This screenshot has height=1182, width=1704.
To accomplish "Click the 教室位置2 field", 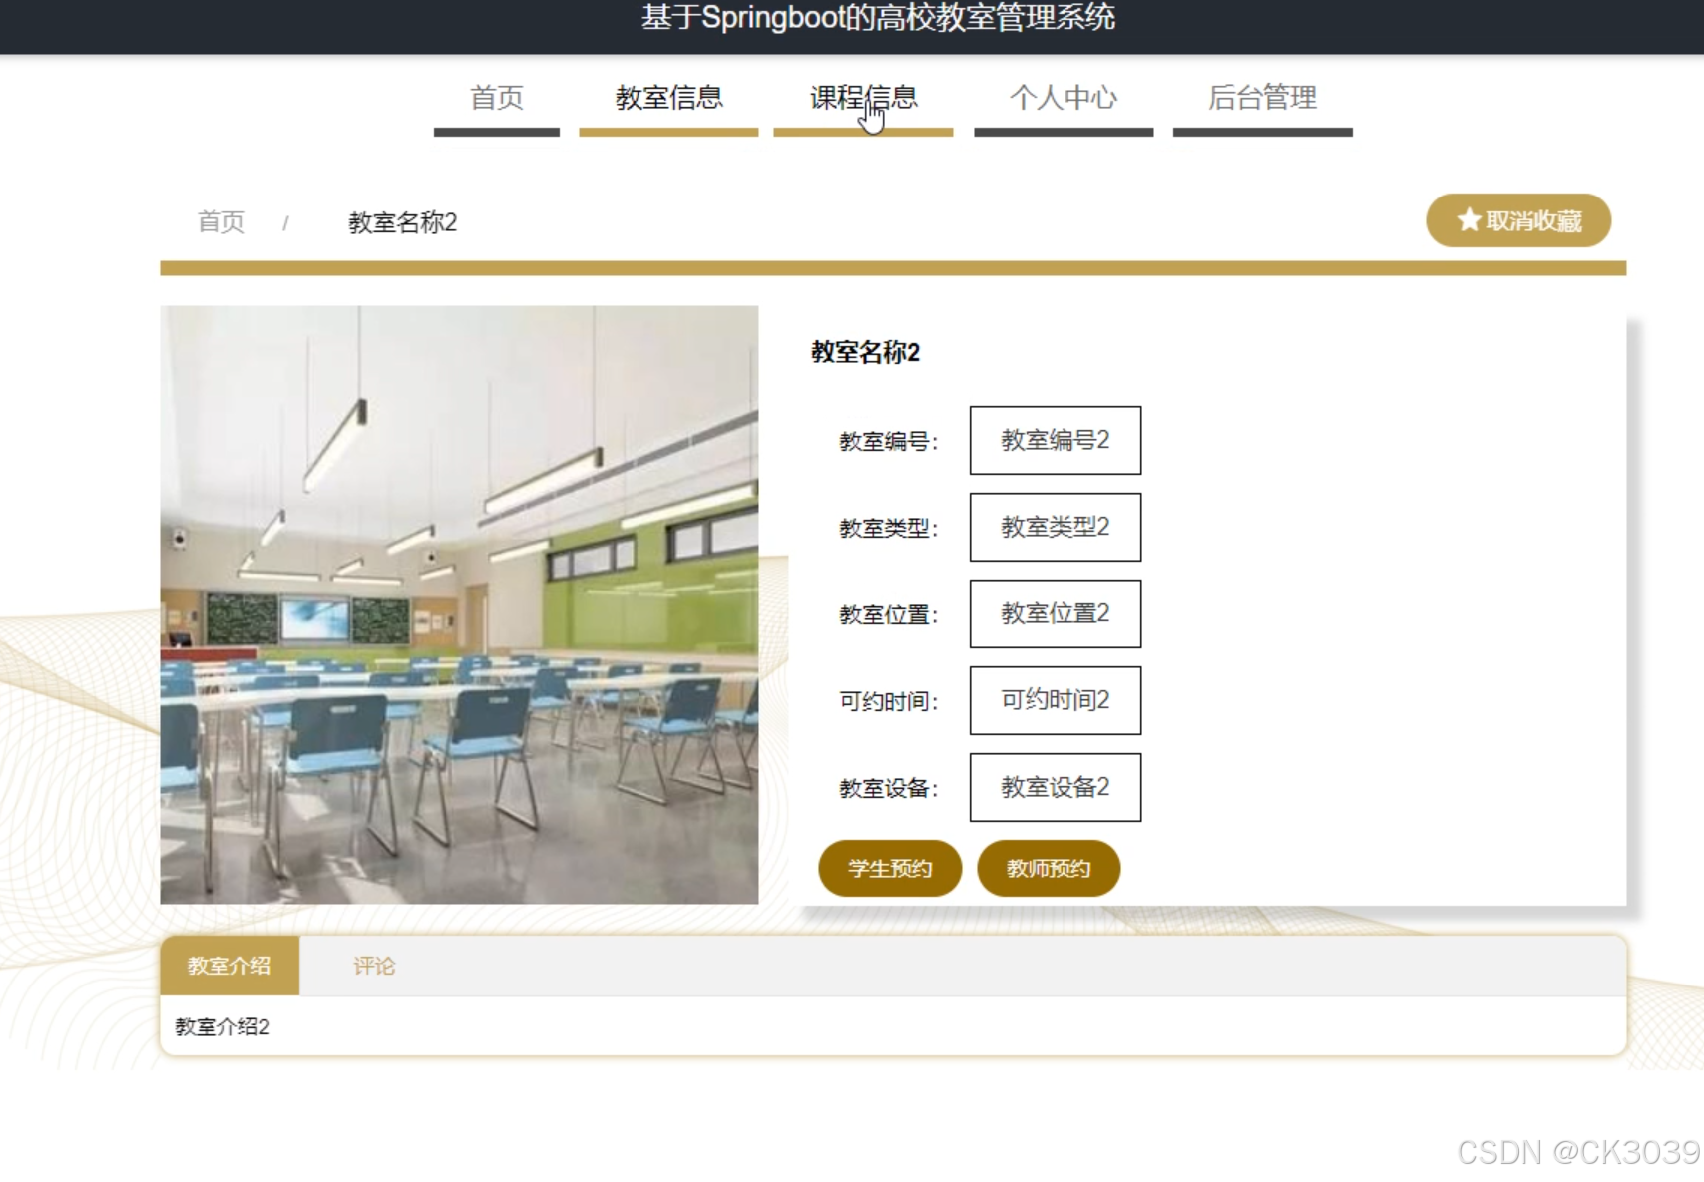I will (x=1054, y=613).
